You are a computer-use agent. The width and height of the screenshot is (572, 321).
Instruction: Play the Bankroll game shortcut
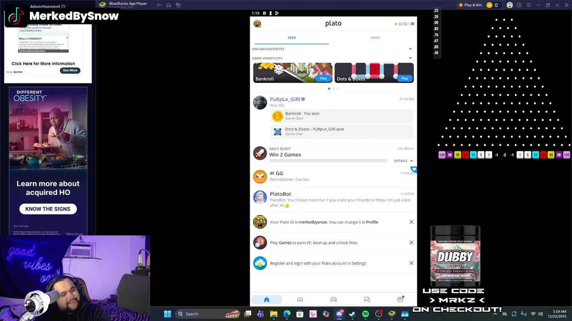coord(323,78)
